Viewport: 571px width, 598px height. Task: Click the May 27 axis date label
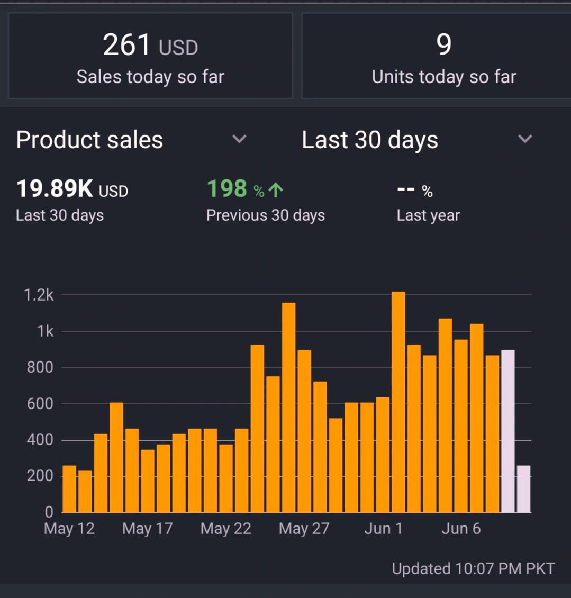(x=304, y=529)
